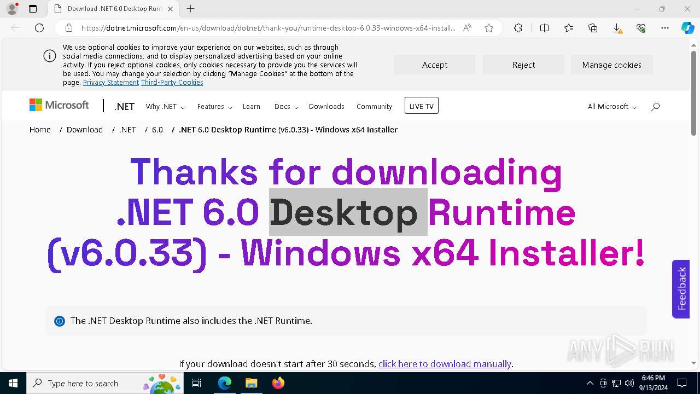Click the address bar URL

click(268, 28)
